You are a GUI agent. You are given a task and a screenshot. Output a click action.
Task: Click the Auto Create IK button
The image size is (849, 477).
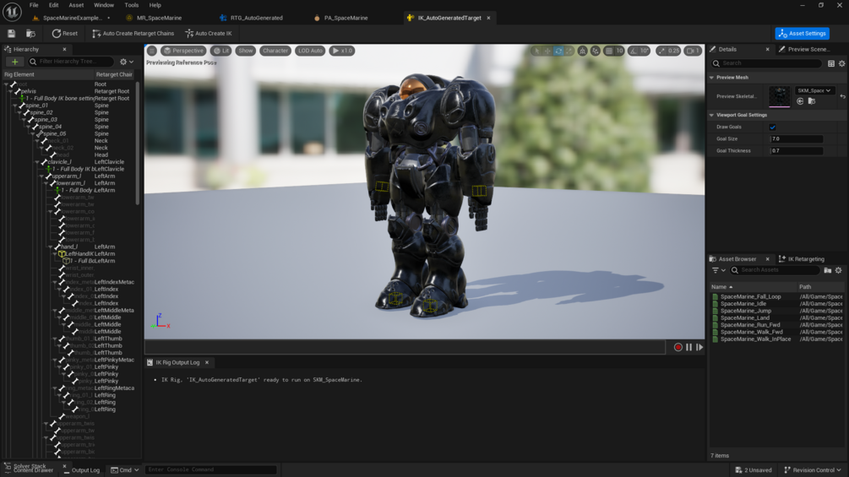(209, 34)
